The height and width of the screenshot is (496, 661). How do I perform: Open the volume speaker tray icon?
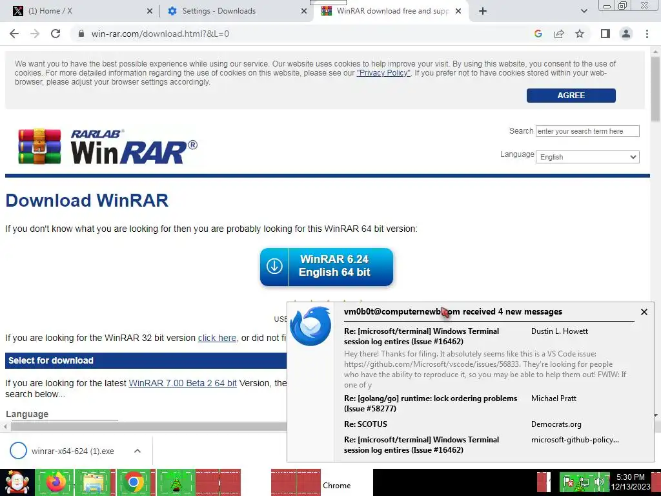(599, 482)
